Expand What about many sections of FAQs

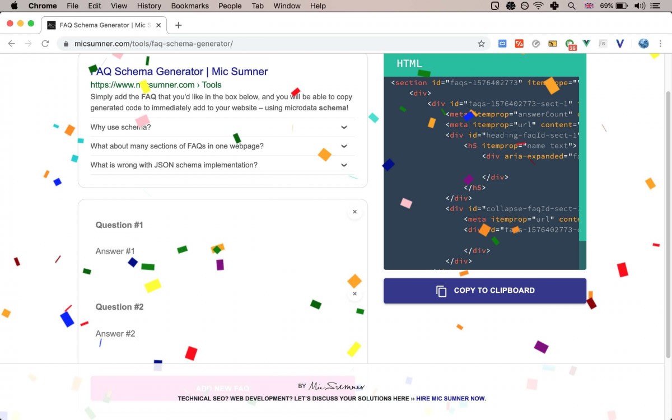(223, 146)
